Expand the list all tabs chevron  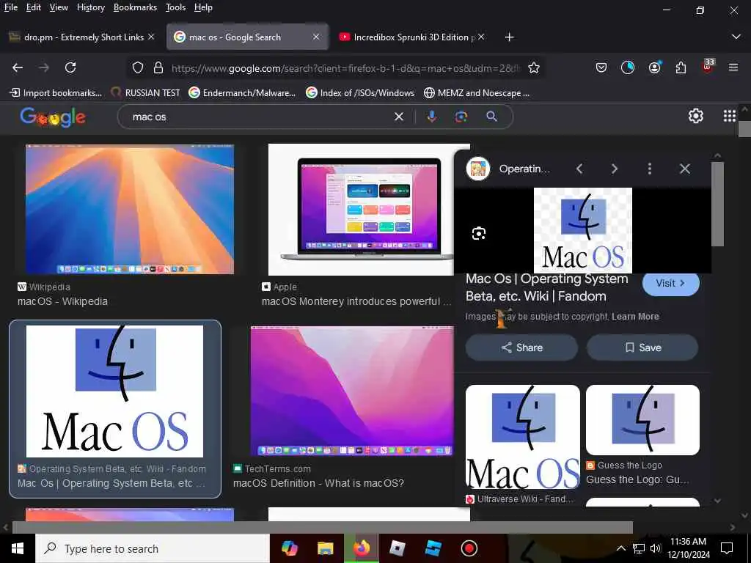tap(736, 37)
